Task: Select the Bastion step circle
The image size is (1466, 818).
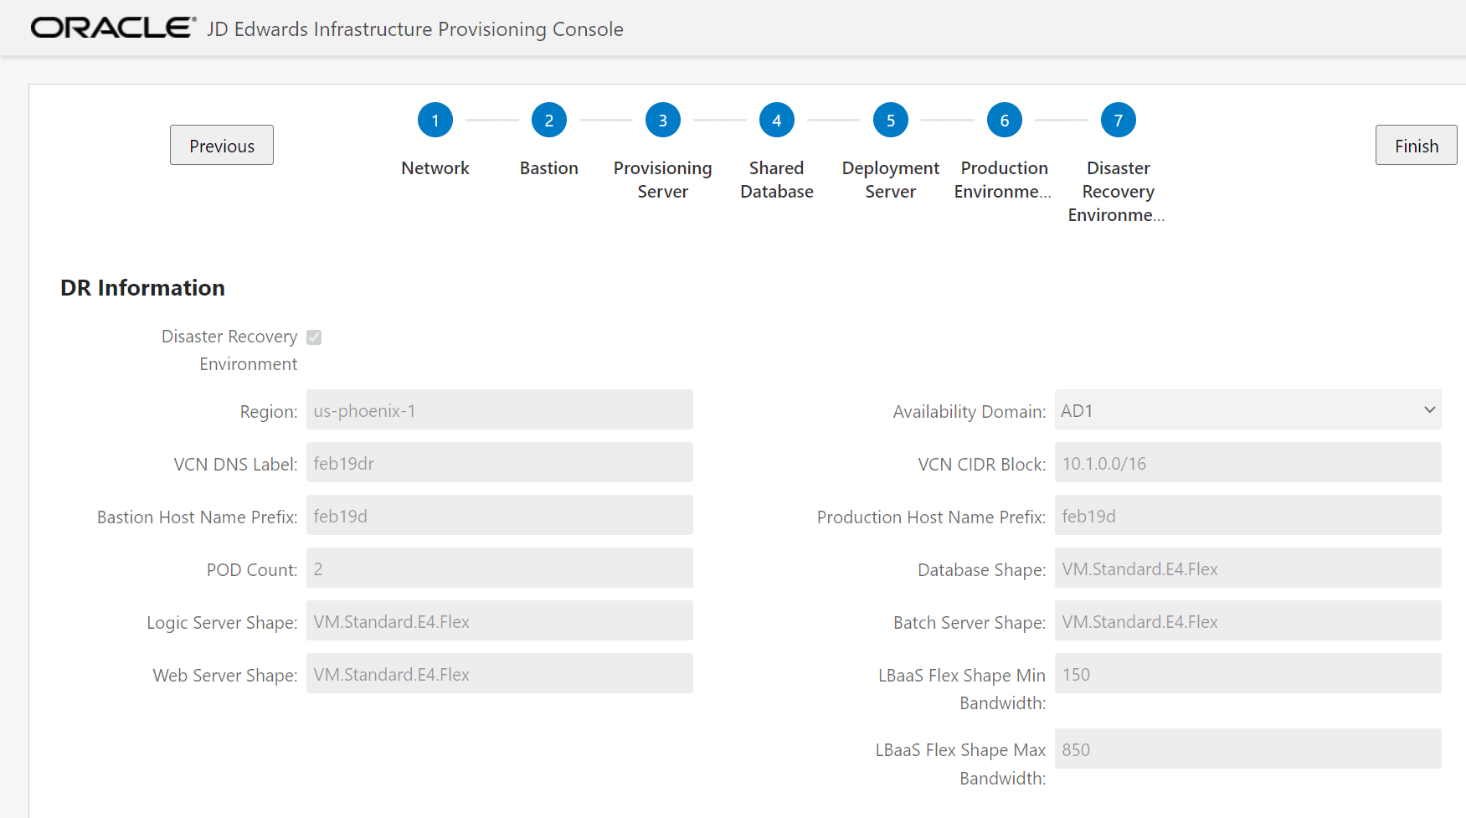Action: tap(548, 120)
